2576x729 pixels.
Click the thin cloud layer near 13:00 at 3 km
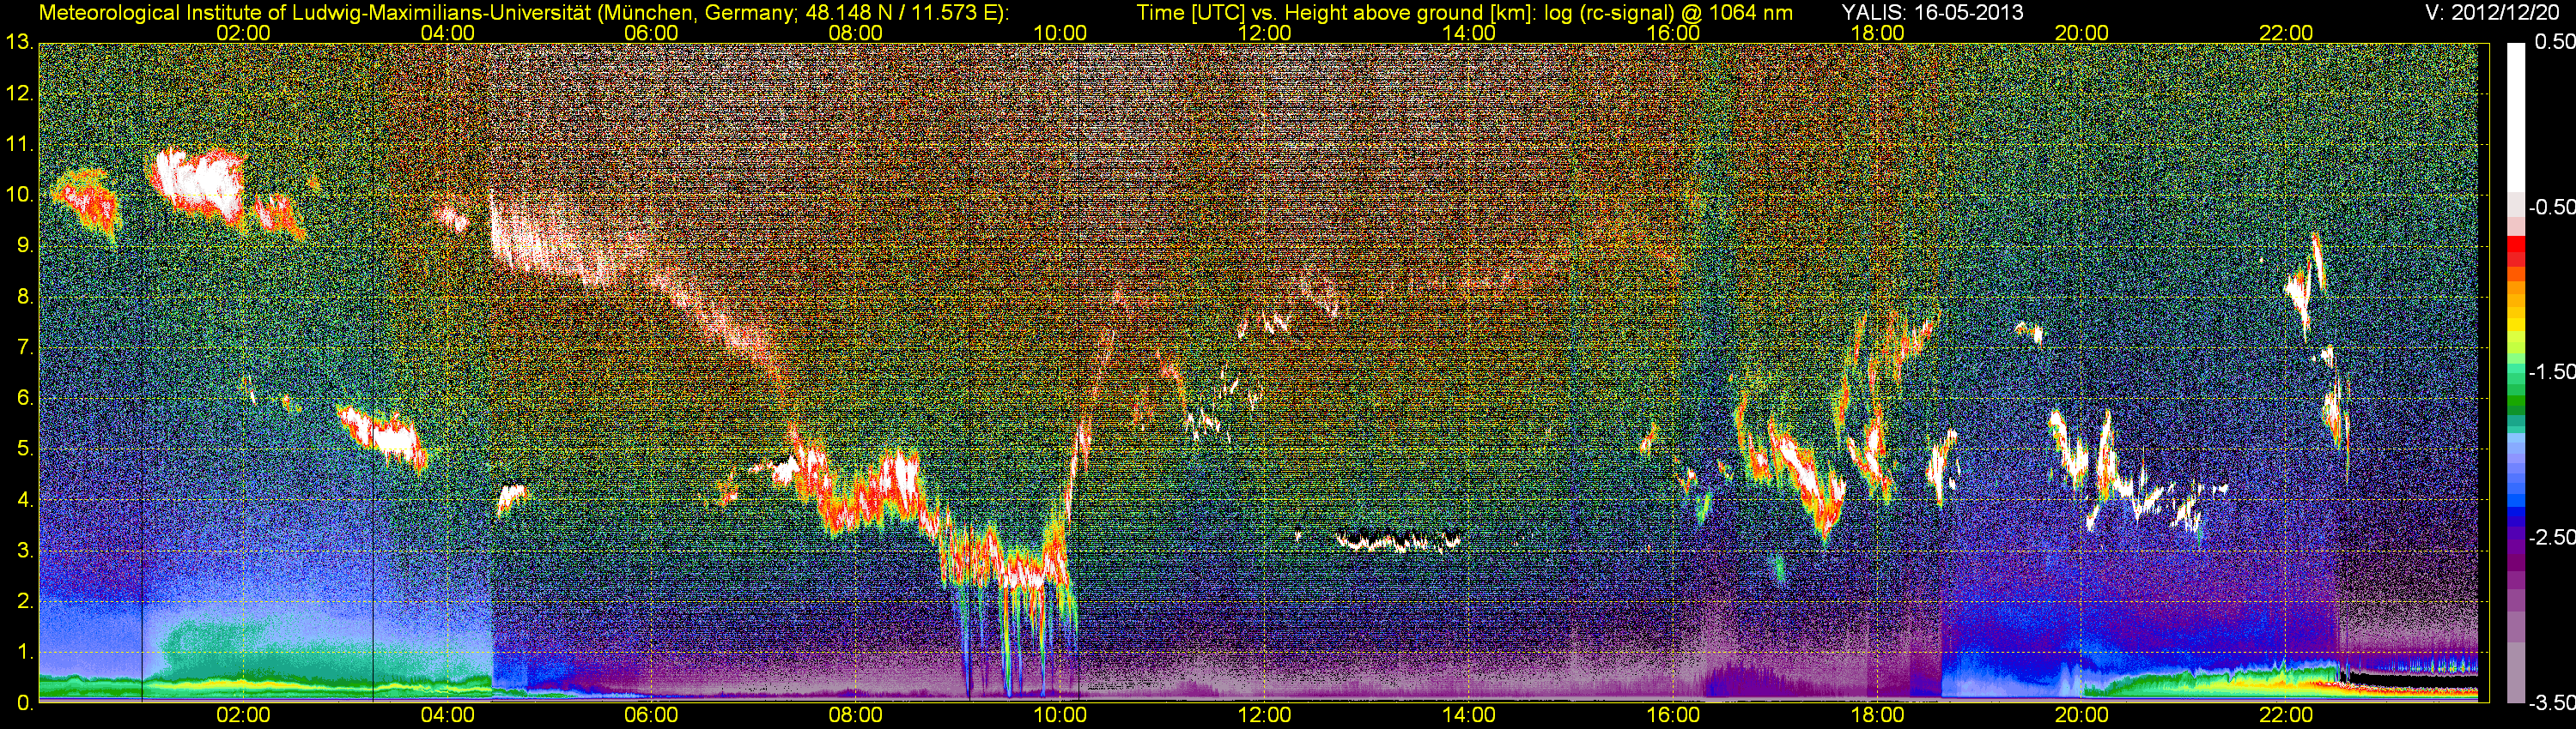pyautogui.click(x=1398, y=542)
